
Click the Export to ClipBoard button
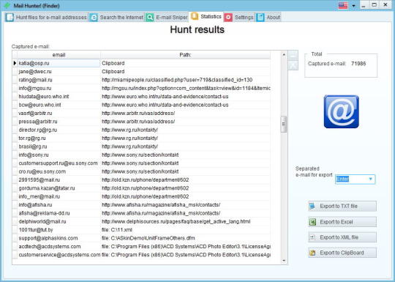coord(342,253)
